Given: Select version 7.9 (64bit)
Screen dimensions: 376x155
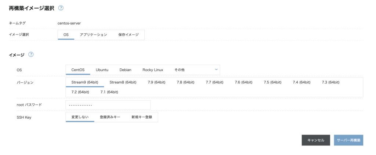Looking at the screenshot, I should pyautogui.click(x=156, y=82).
